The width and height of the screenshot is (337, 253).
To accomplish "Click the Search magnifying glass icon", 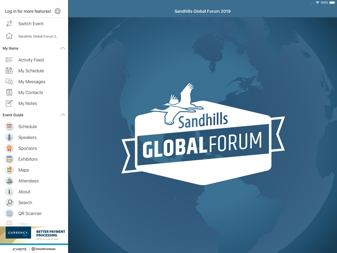I will click(9, 203).
